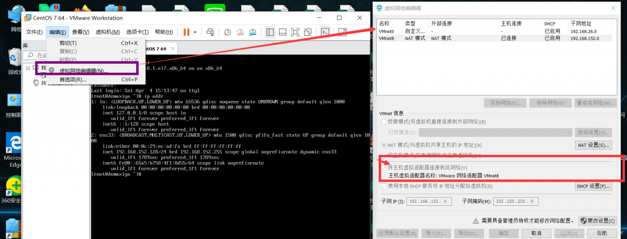Click the 重命名网络(W)... button
627x239 pixels.
point(595,103)
